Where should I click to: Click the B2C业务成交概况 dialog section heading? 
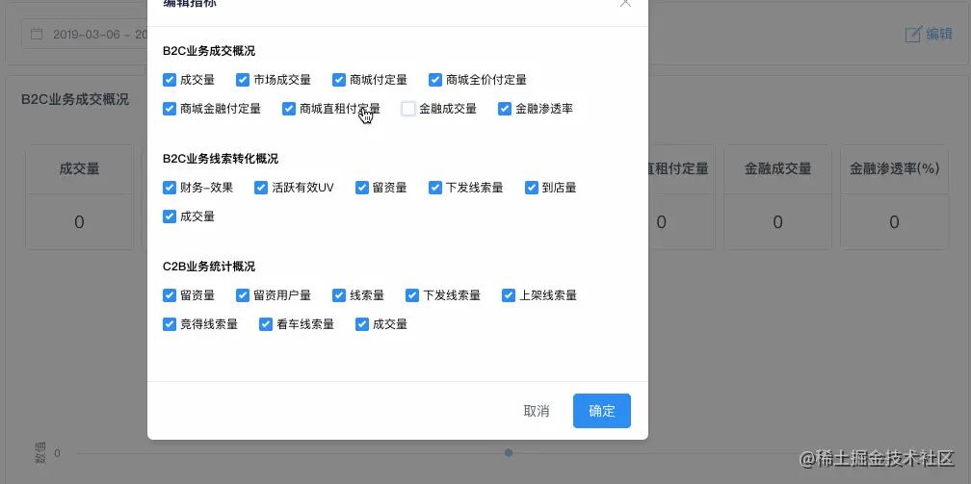tap(209, 51)
